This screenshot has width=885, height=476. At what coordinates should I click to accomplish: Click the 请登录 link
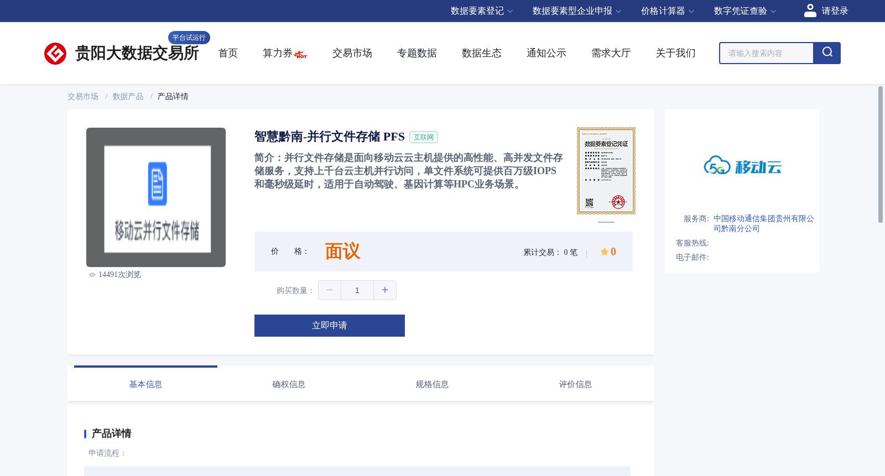pyautogui.click(x=835, y=11)
